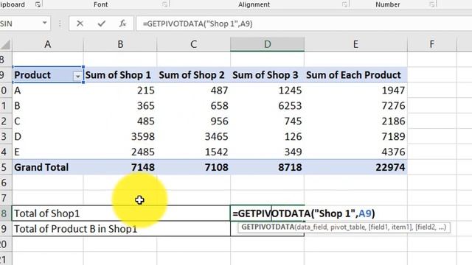Select product row label E
Image resolution: width=472 pixels, height=265 pixels.
tap(47, 152)
